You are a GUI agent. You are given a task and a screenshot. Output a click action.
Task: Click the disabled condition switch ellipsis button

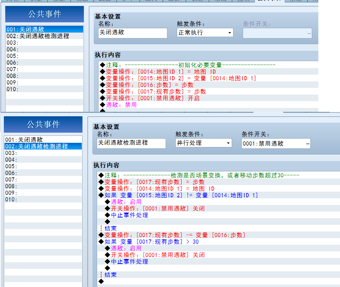coord(309,33)
